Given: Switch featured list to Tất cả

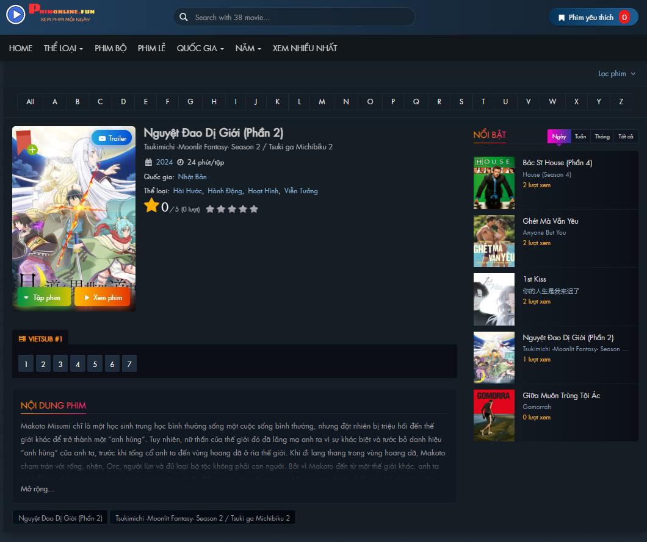Looking at the screenshot, I should click(626, 137).
